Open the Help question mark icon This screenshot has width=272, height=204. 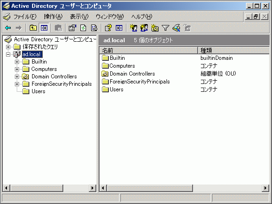click(108, 28)
